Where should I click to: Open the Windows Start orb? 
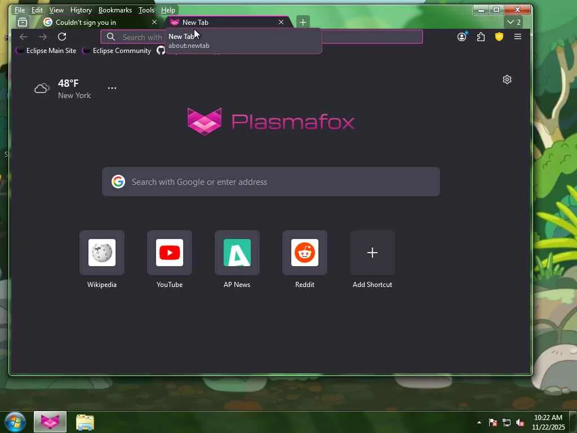pyautogui.click(x=15, y=422)
